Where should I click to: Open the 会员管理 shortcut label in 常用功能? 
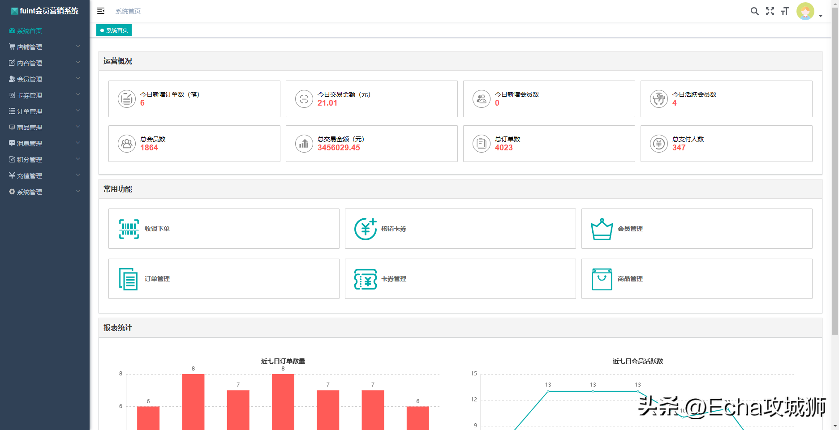click(630, 229)
